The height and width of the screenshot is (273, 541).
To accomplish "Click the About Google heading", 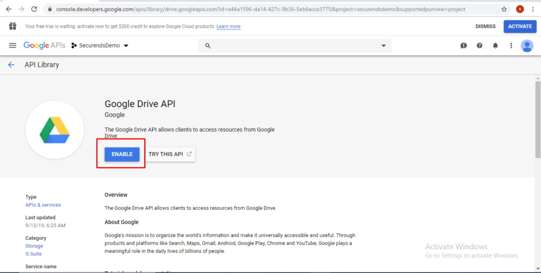I will tap(122, 222).
